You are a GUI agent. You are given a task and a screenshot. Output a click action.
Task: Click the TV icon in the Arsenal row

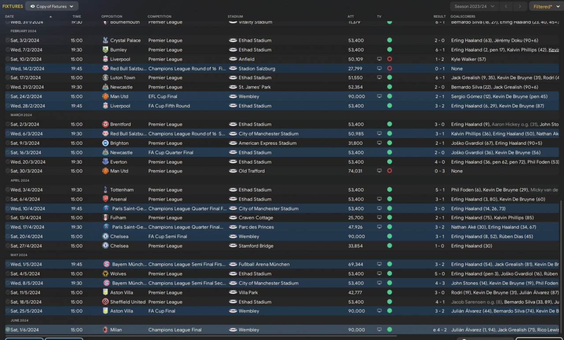[379, 199]
